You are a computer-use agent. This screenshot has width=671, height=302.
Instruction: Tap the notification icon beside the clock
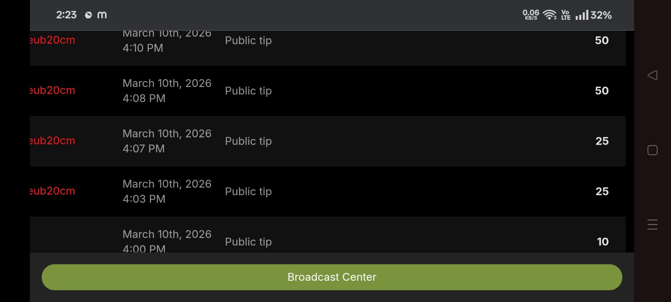tap(89, 15)
